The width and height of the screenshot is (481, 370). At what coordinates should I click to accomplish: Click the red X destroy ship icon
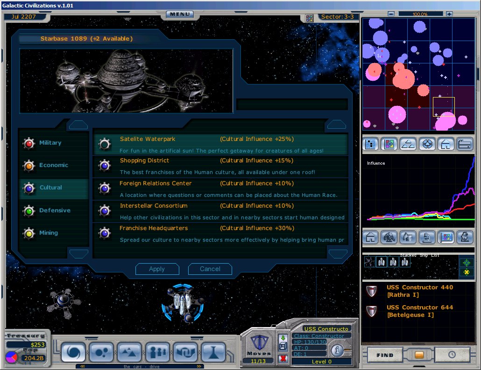[x=283, y=358]
